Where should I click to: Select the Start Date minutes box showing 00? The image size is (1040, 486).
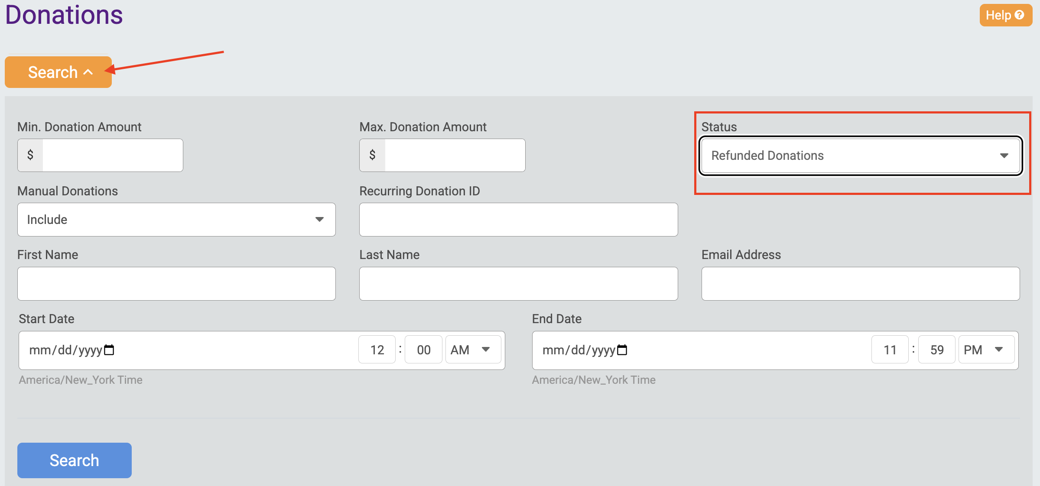point(423,350)
